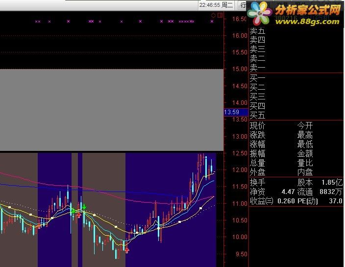
Task: Select the 卖二 order book row
Action: (x=296, y=58)
